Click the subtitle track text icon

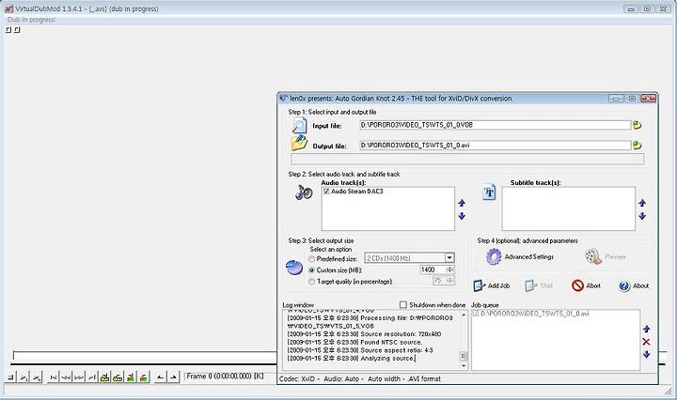click(489, 192)
